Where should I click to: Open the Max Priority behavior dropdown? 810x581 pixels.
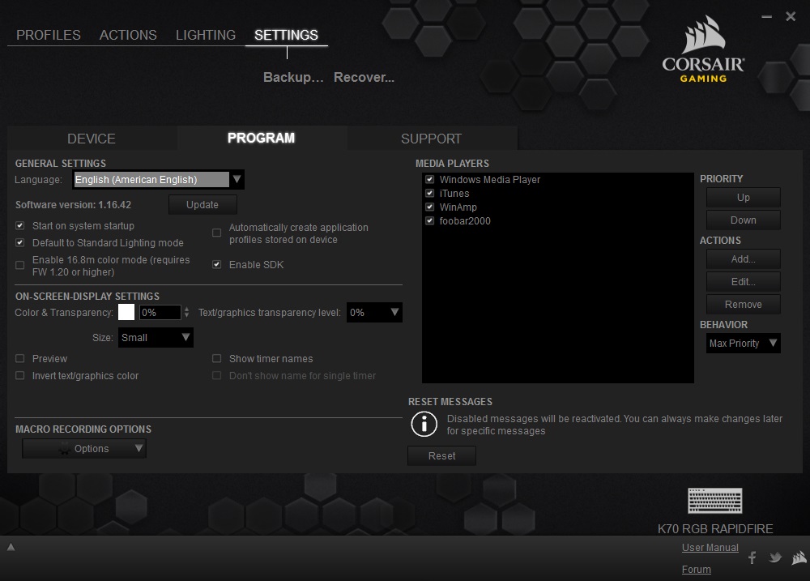pos(743,344)
